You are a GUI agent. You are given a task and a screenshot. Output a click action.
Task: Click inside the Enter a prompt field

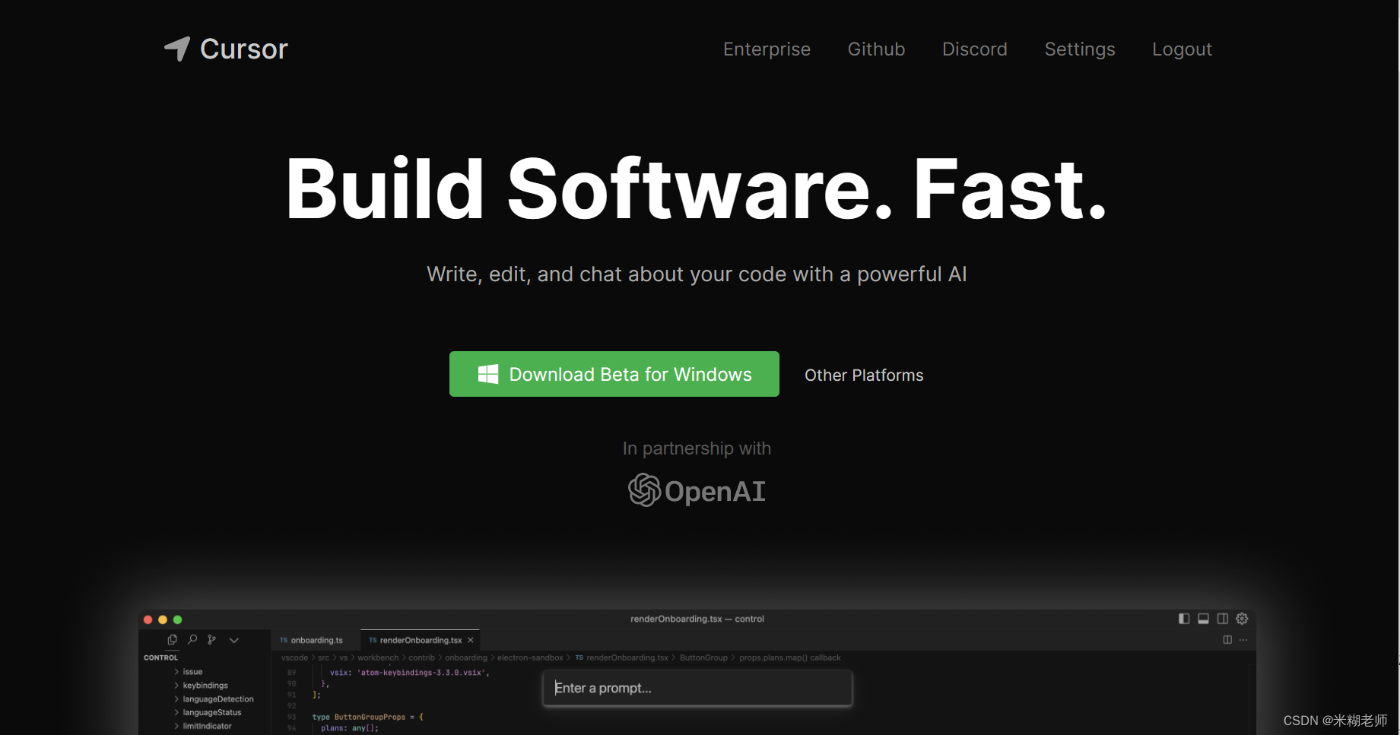pos(697,688)
